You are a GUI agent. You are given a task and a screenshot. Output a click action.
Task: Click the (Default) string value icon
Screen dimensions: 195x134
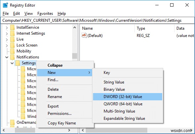coord(84,35)
